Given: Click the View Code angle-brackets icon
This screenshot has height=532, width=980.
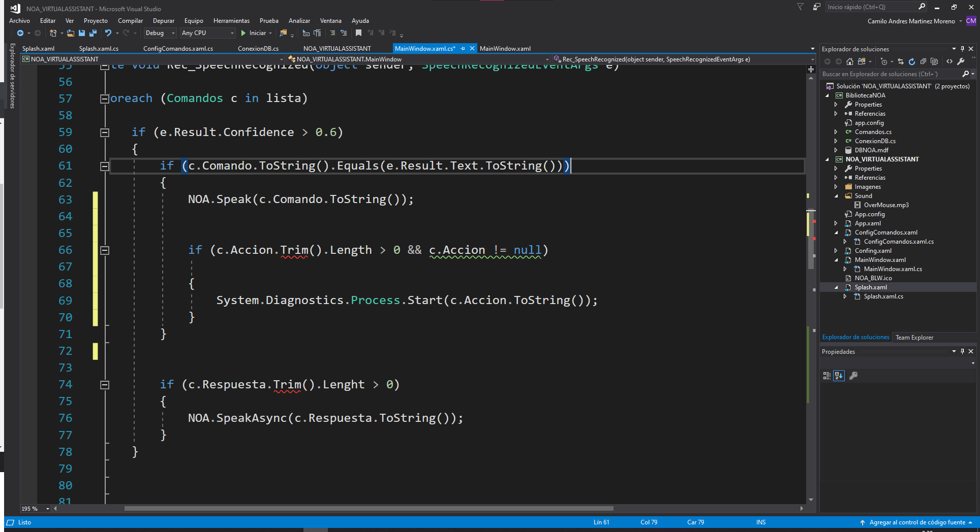Looking at the screenshot, I should (950, 61).
